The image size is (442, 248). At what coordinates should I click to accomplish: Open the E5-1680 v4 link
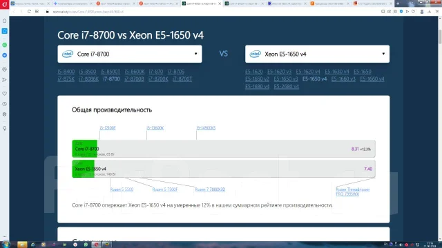click(257, 86)
